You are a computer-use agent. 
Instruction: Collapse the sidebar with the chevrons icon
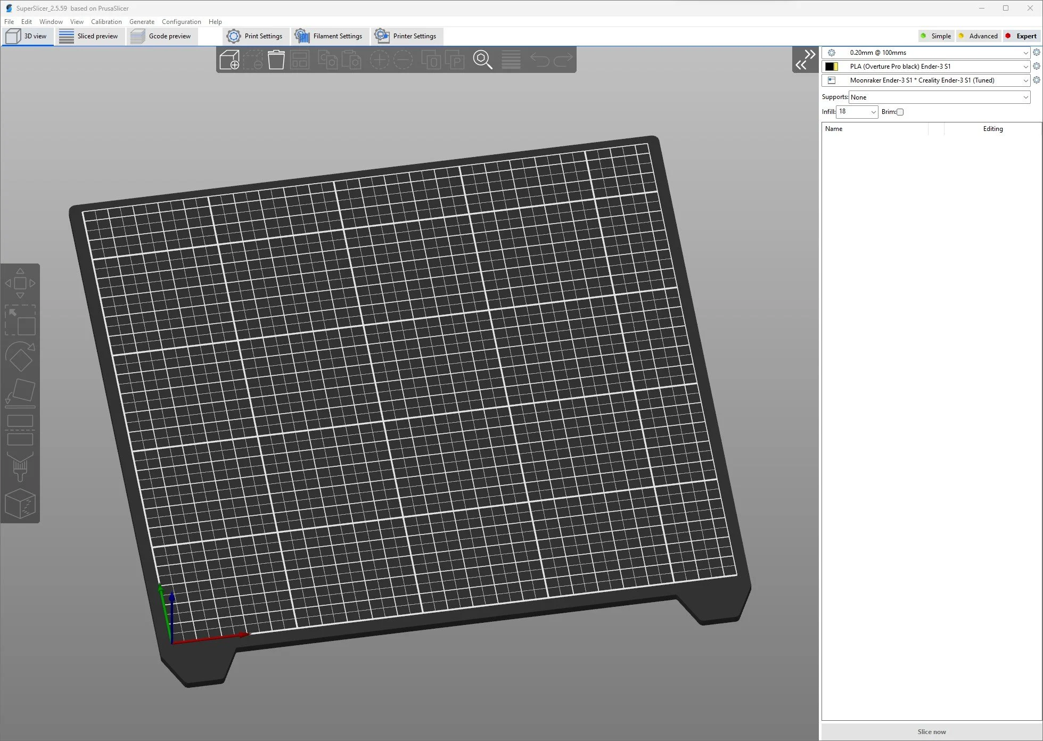point(805,60)
